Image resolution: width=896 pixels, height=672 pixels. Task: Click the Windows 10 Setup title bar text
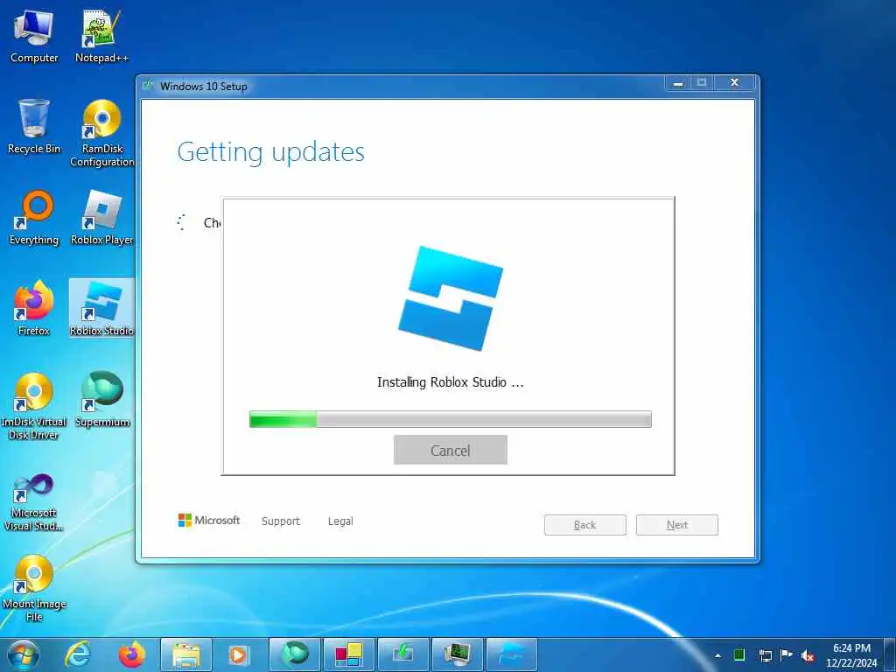coord(204,87)
